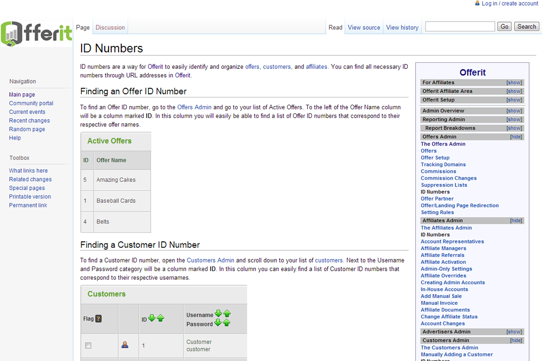Collapse the Offers Admin section
This screenshot has height=361, width=542.
point(516,137)
